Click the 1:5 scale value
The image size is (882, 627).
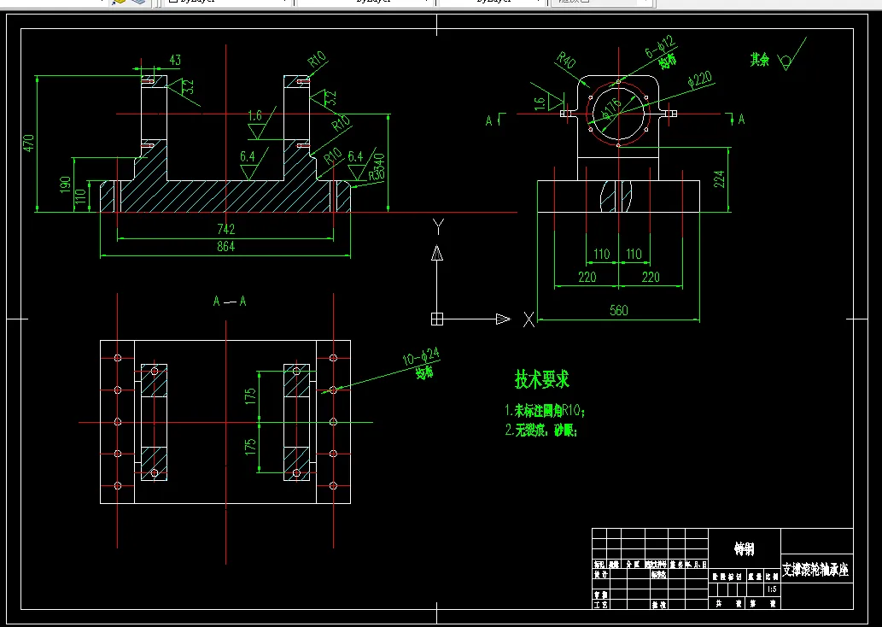pyautogui.click(x=772, y=589)
